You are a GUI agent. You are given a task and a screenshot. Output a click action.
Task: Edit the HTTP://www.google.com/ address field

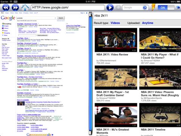[68, 8]
